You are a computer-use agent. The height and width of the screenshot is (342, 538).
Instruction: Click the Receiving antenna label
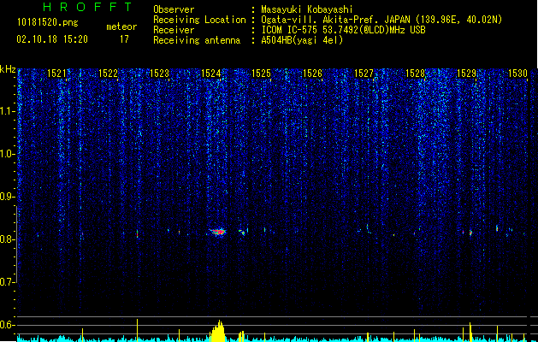197,40
